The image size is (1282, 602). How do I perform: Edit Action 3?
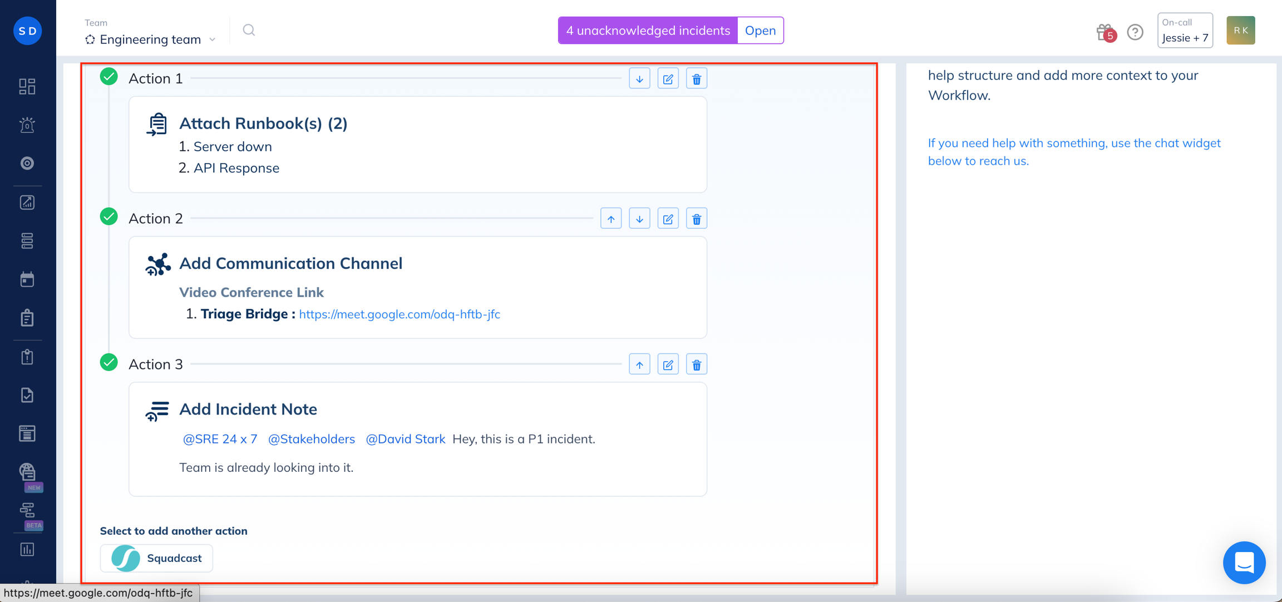pos(668,364)
